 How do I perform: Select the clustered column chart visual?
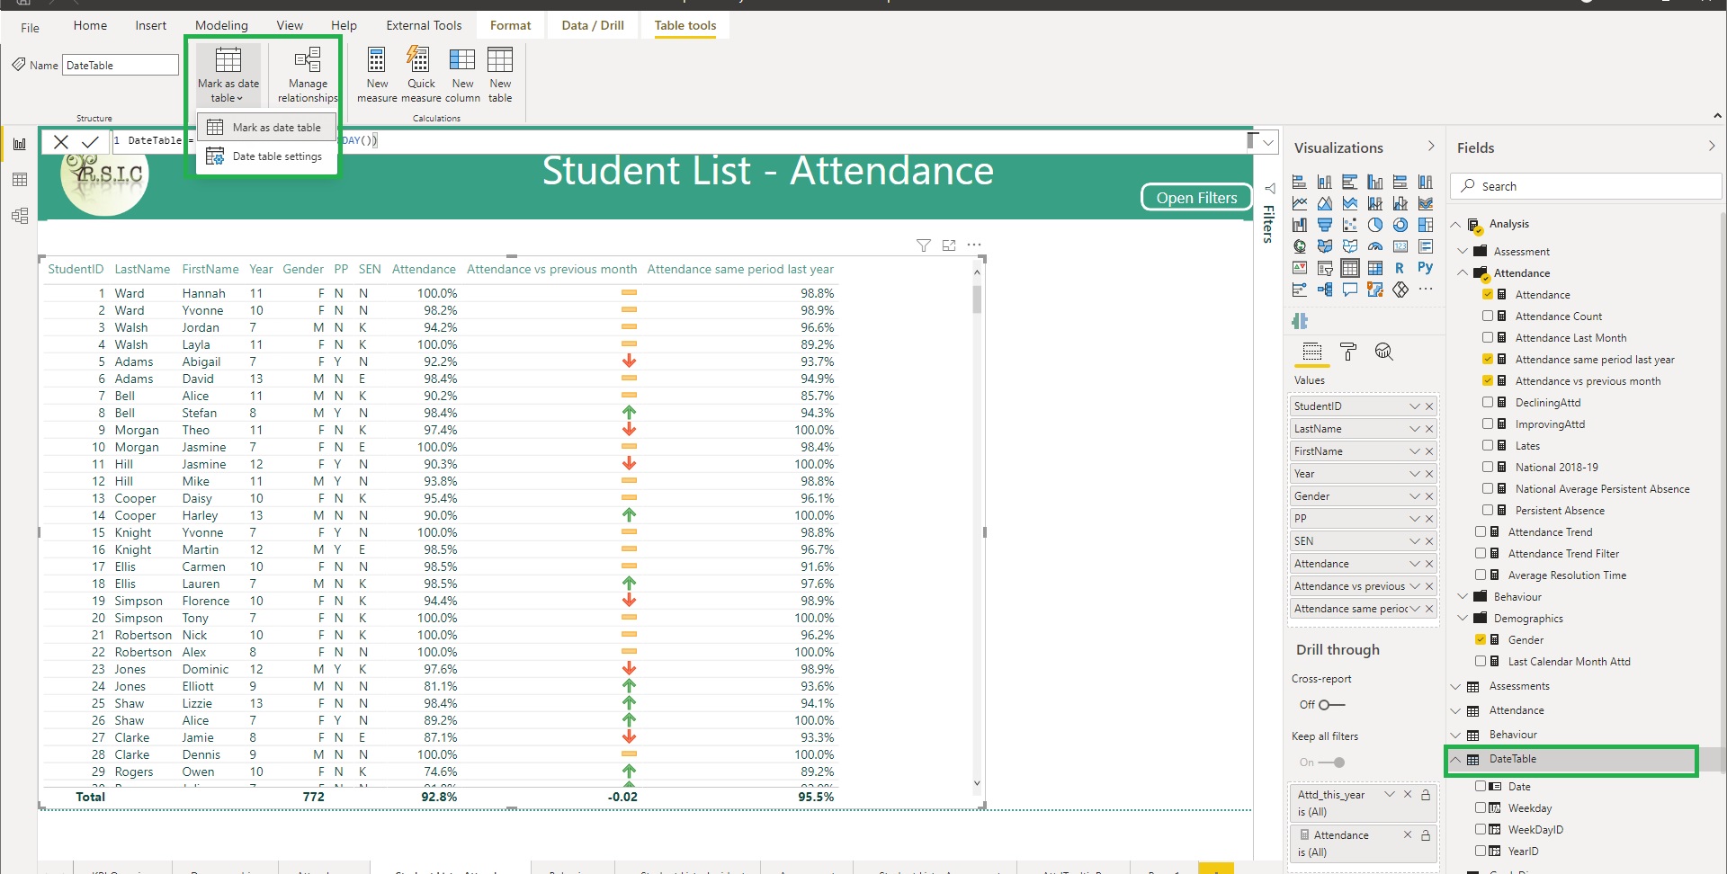click(1374, 182)
